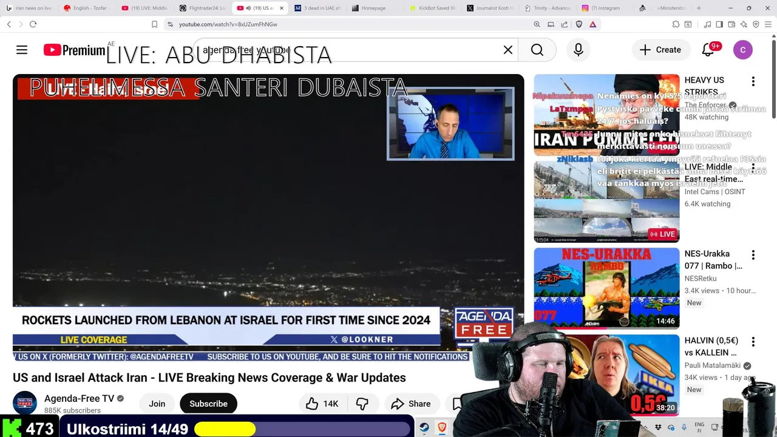Dislike the video with thumbs down
Viewport: 777px width, 437px height.
tap(362, 404)
